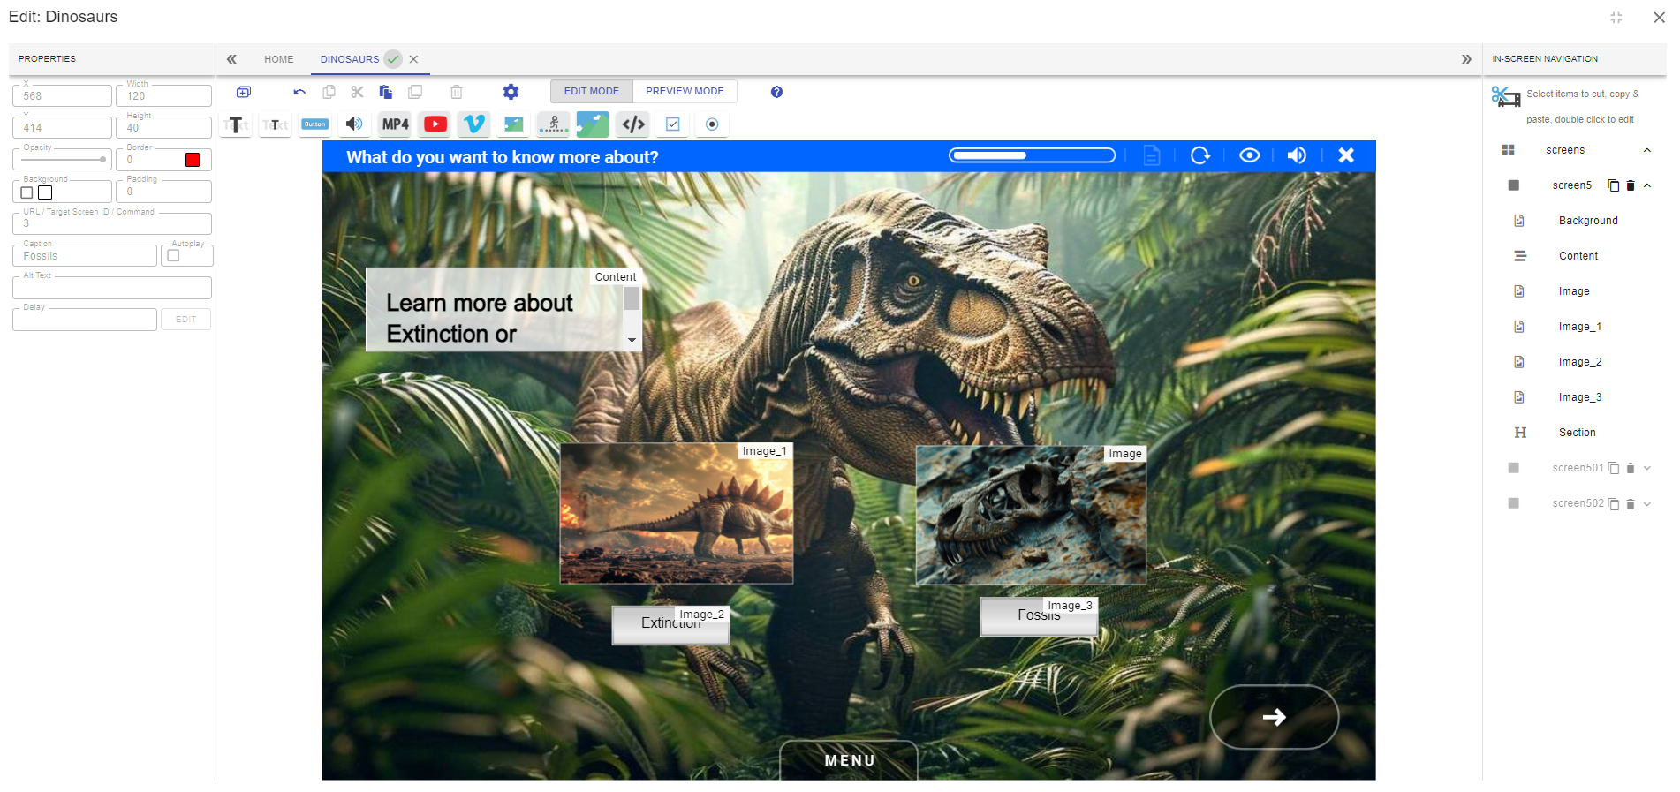Collapse the In-Screen Navigation panel chevron
Screen dimensions: 1680x792
point(1466,59)
